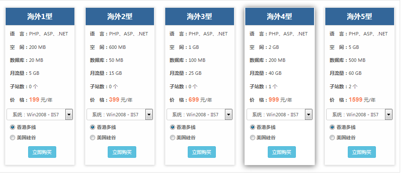401x173 pixels.
Task: Select 香港多线 radio in 海外3型 card
Action: 173,127
